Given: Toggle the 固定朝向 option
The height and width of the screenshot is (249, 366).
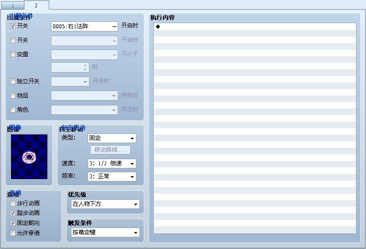Looking at the screenshot, I should 13,223.
